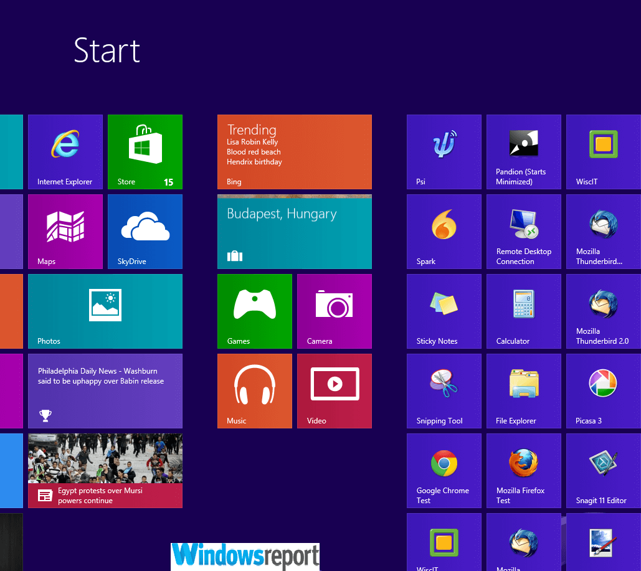Image resolution: width=641 pixels, height=571 pixels.
Task: Open the Video tile
Action: pyautogui.click(x=335, y=391)
